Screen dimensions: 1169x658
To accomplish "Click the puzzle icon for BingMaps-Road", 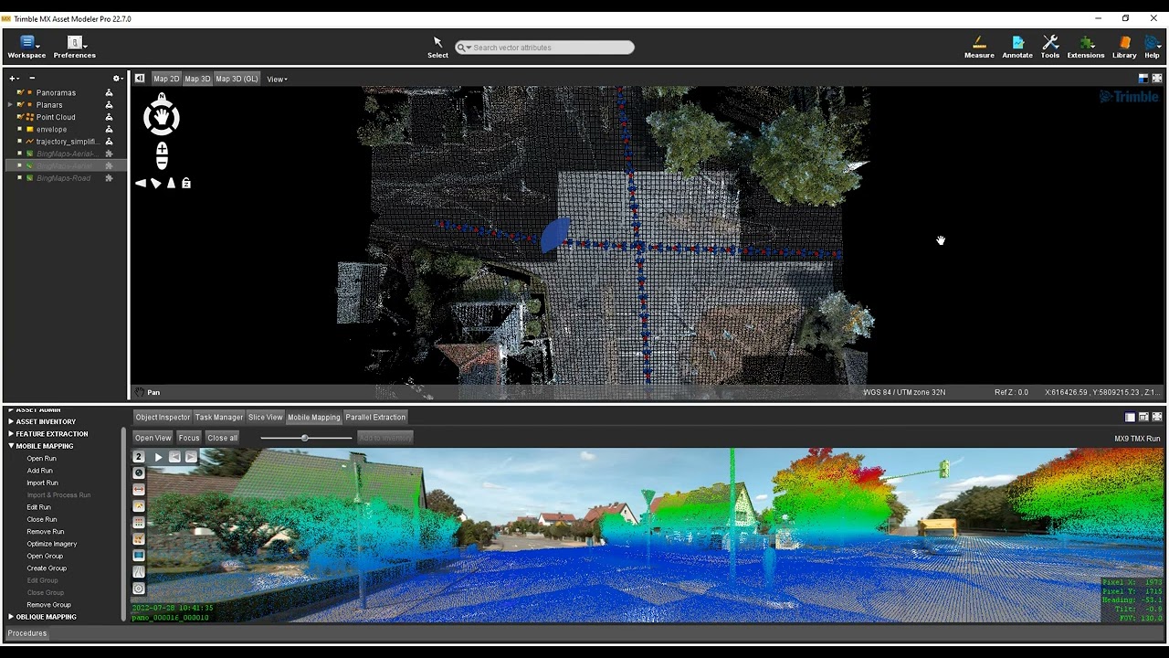I will pos(110,178).
